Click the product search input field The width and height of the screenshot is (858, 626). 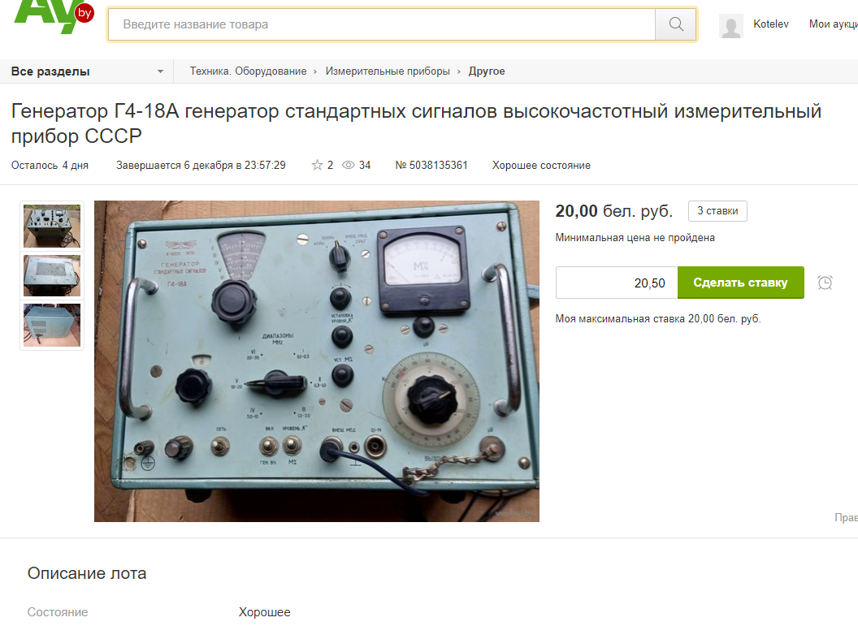[x=382, y=24]
